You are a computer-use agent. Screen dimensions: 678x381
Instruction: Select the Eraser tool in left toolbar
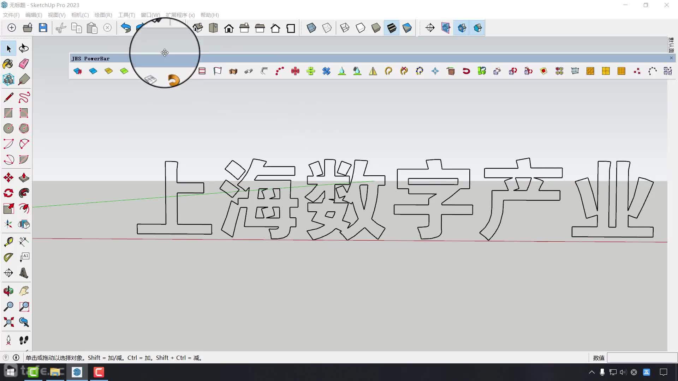click(x=24, y=64)
